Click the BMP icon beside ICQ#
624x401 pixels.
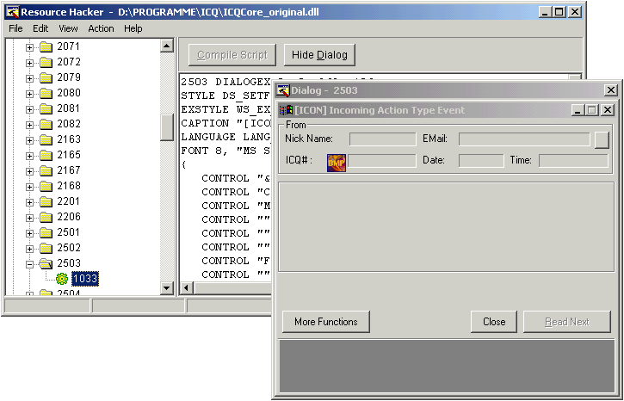[x=336, y=161]
